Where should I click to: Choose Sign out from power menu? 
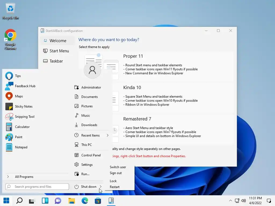pyautogui.click(x=116, y=173)
